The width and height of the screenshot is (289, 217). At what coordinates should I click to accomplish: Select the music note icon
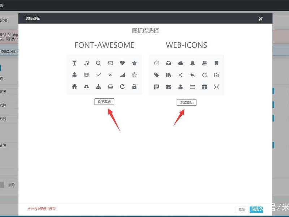tap(86, 63)
